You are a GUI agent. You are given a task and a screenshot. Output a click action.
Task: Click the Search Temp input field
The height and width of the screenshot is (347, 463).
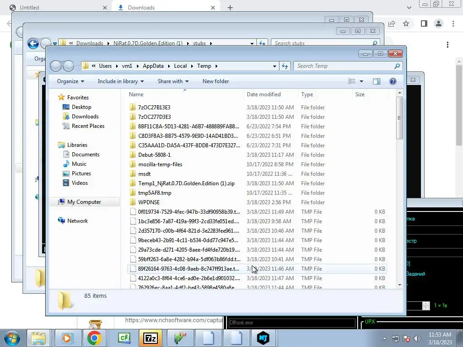(x=344, y=66)
